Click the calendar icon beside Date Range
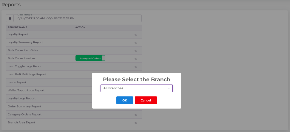Screen dimensions: 290x132 pos(10,18)
